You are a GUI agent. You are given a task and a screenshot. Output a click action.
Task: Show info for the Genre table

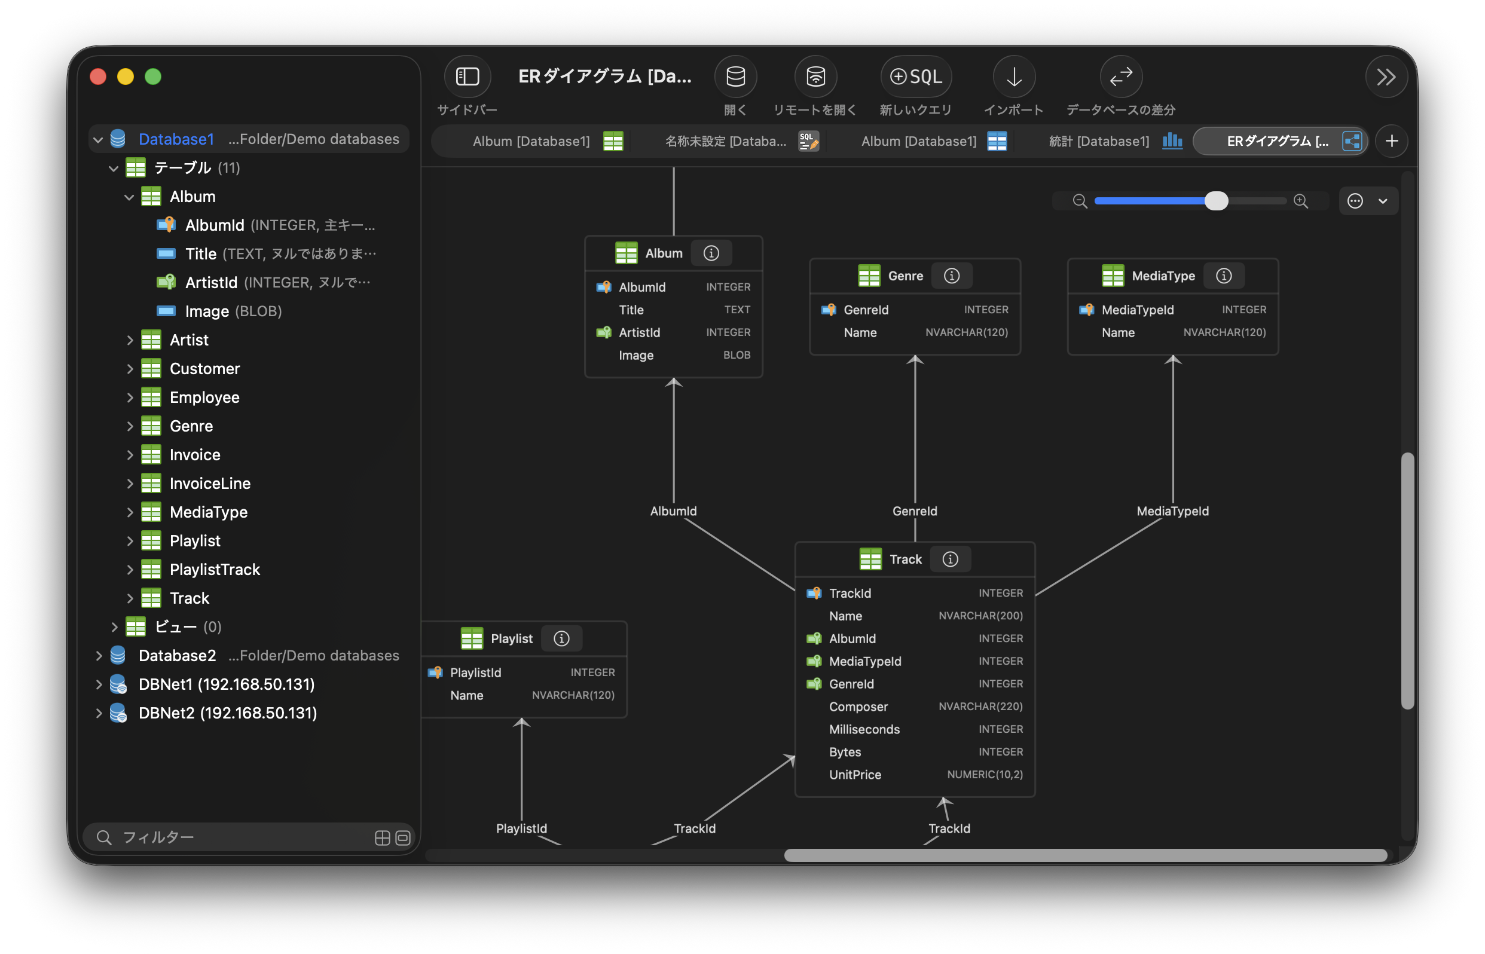(952, 276)
